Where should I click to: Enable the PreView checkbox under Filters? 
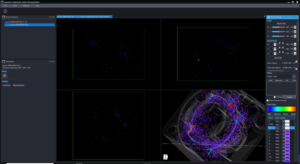(x=275, y=97)
